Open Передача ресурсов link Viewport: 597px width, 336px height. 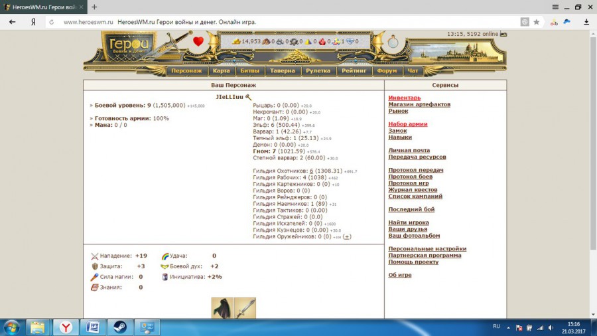pyautogui.click(x=417, y=157)
